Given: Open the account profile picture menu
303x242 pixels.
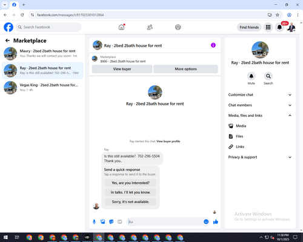Looking at the screenshot, I should 291,27.
